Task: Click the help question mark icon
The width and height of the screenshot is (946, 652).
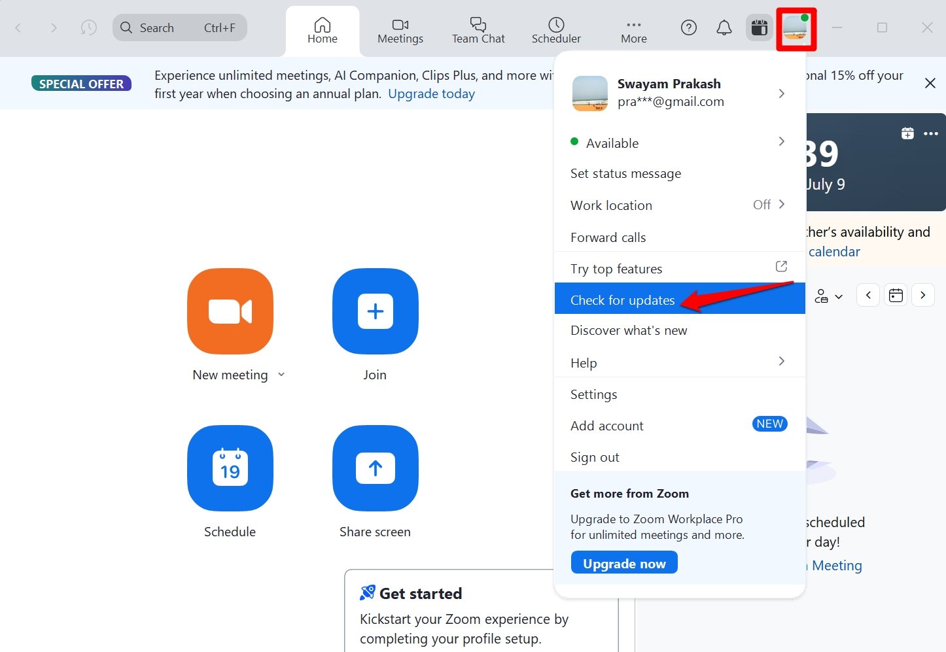Action: pyautogui.click(x=689, y=27)
